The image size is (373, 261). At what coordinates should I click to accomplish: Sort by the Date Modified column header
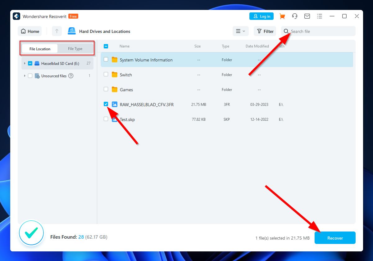257,46
